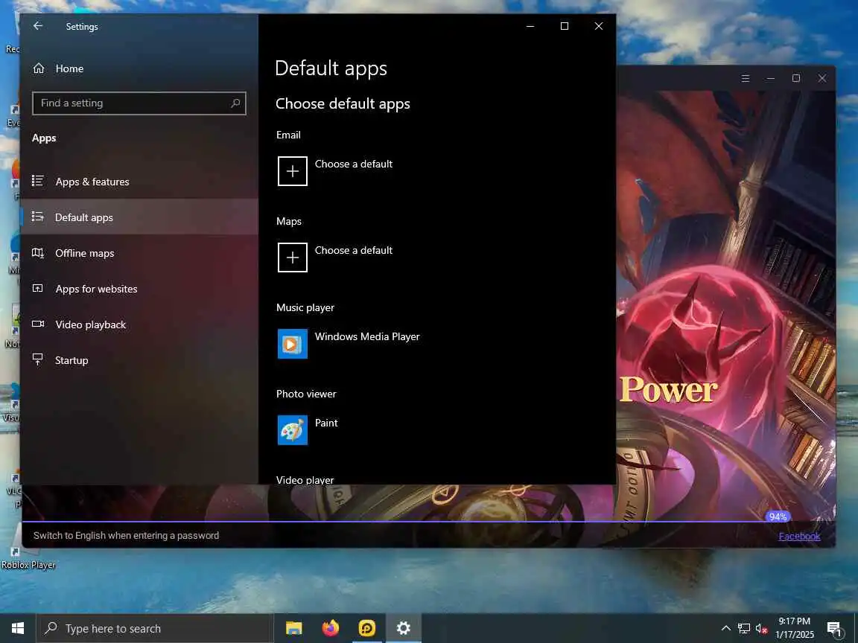The height and width of the screenshot is (643, 858).
Task: Click the Offline maps icon
Action: tap(38, 252)
